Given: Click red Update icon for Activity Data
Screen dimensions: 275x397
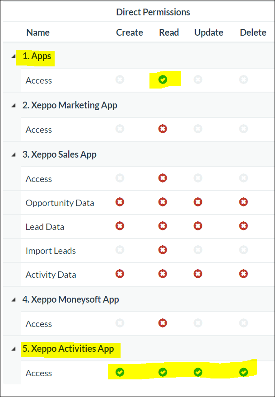Looking at the screenshot, I should click(x=198, y=274).
